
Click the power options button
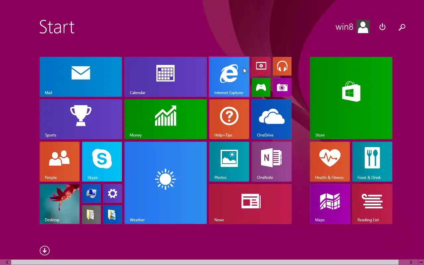(x=382, y=27)
